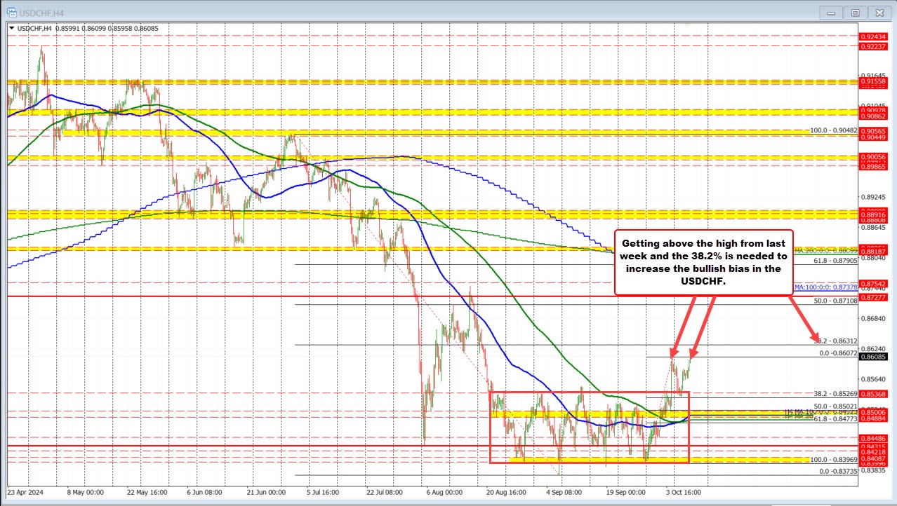Select the 0.87277 price level label
The image size is (897, 506).
click(874, 297)
